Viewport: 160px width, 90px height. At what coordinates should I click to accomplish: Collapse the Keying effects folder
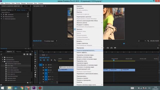tap(3, 62)
